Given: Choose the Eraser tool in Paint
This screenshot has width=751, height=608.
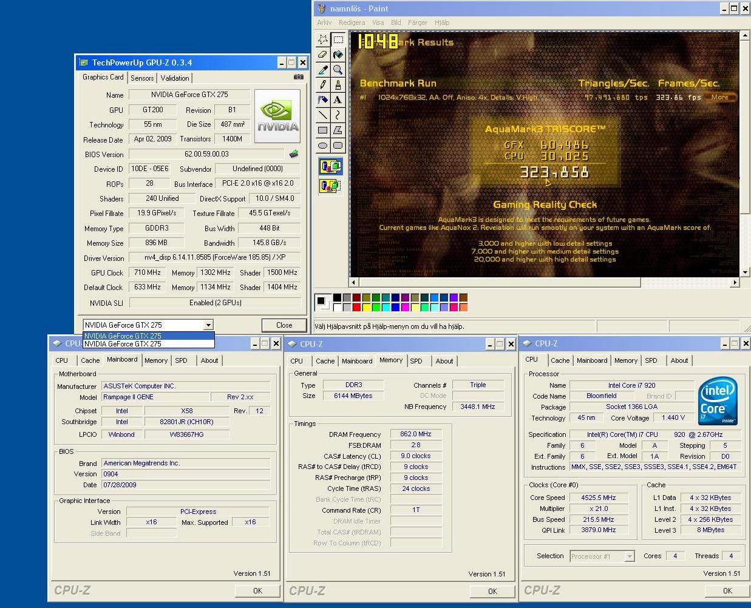Looking at the screenshot, I should tap(323, 55).
